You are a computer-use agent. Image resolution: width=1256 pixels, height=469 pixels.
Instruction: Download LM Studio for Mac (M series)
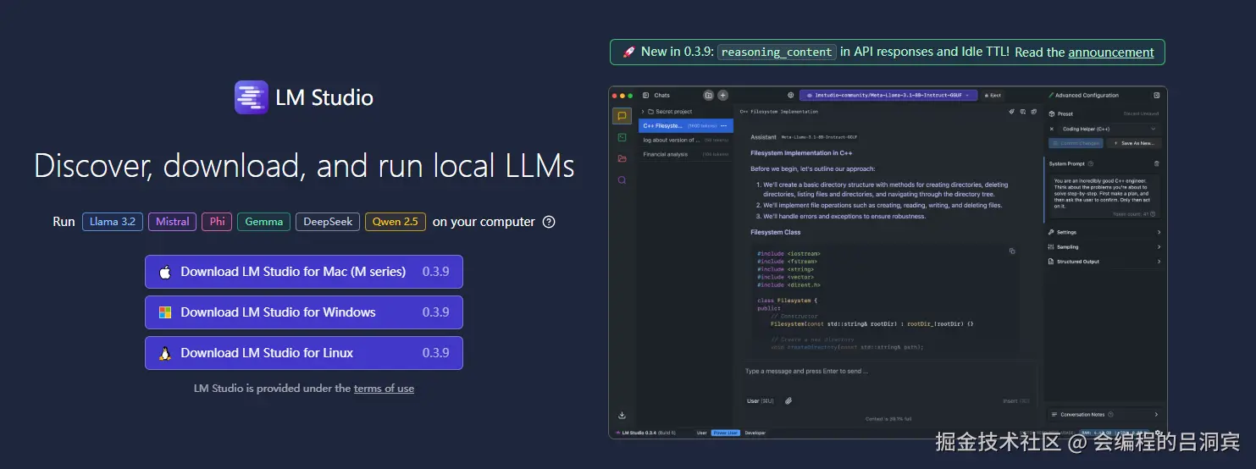[304, 272]
